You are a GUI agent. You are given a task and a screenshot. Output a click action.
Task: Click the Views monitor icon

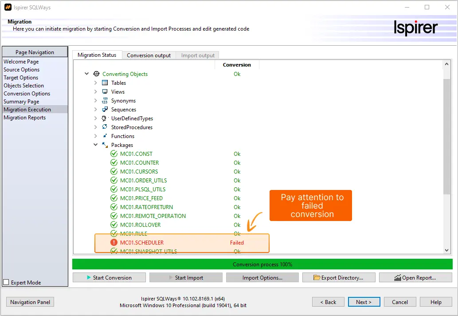tap(105, 91)
